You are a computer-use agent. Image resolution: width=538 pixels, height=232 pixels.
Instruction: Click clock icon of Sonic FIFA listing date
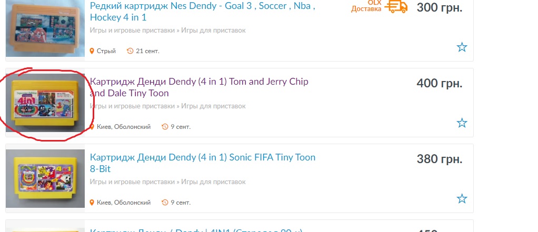(x=165, y=203)
